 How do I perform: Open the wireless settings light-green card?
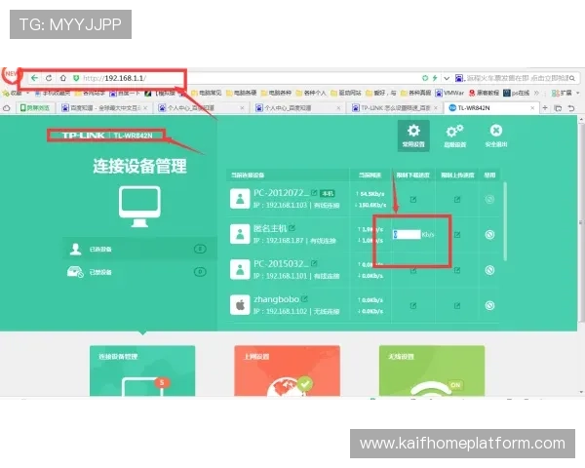[x=432, y=370]
